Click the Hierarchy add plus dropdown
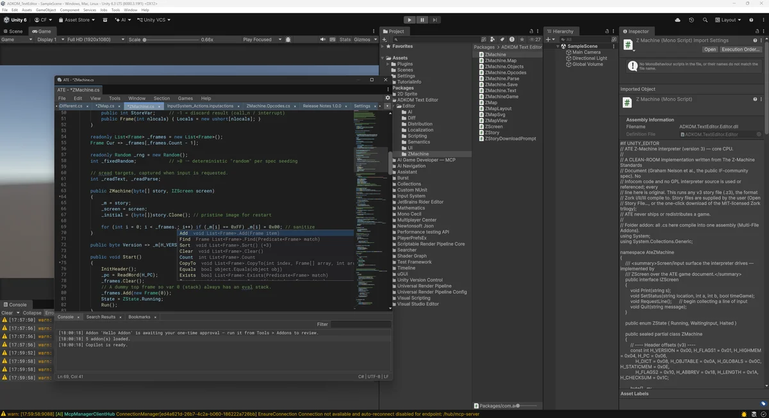769x418 pixels. tap(550, 39)
